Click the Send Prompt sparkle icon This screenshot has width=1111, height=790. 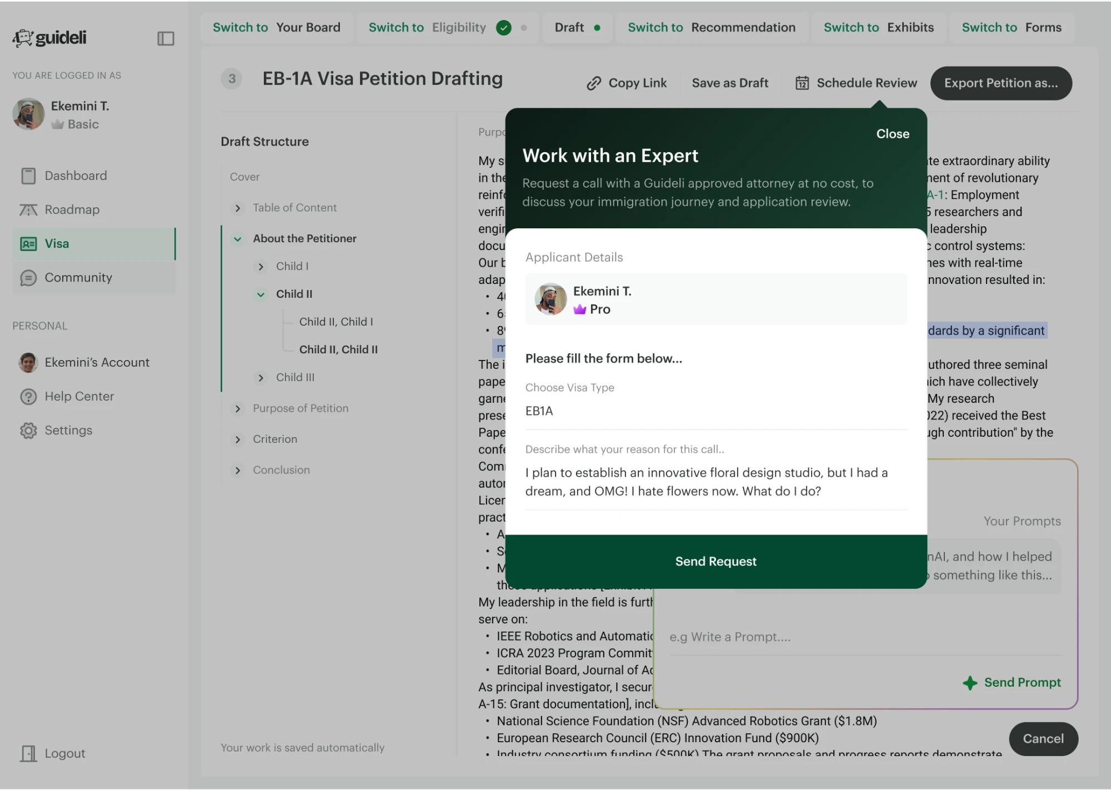(x=970, y=683)
